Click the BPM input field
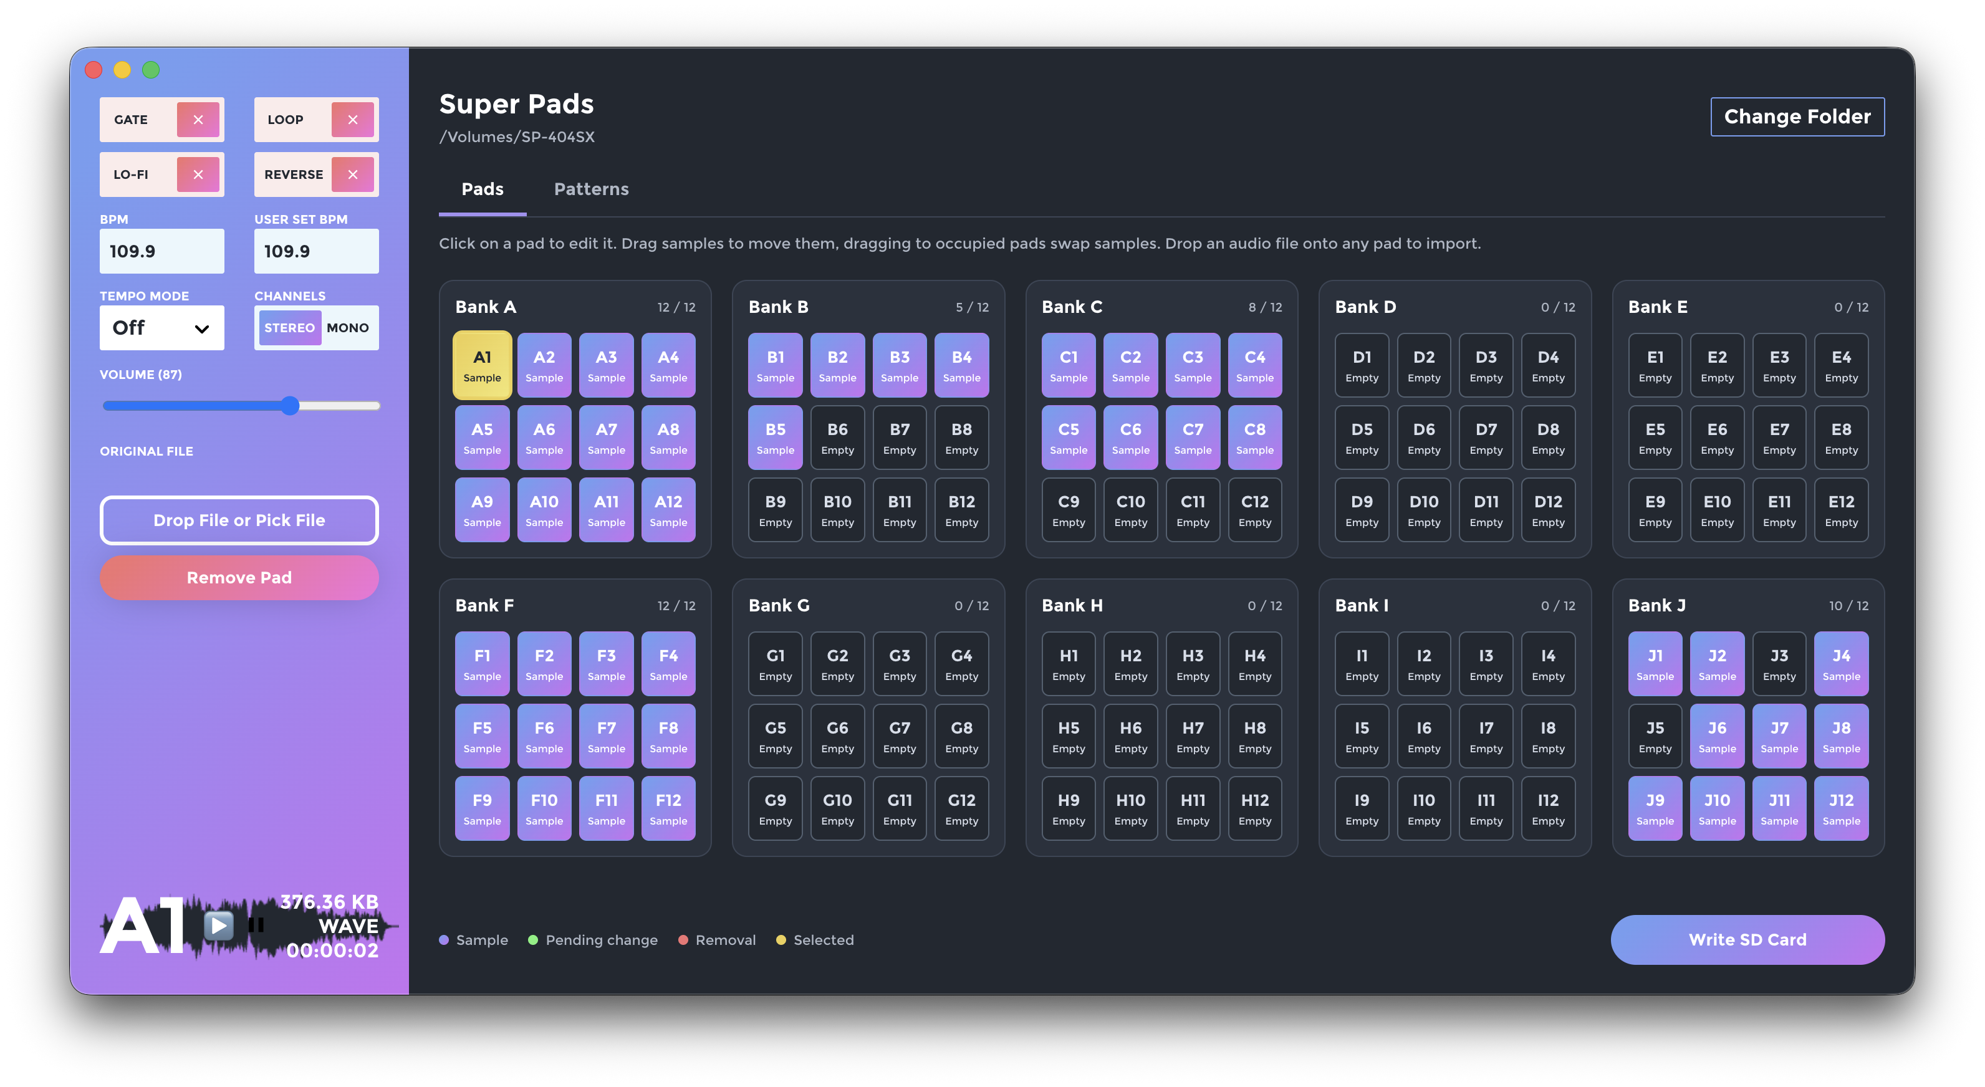The image size is (1985, 1087). [162, 251]
